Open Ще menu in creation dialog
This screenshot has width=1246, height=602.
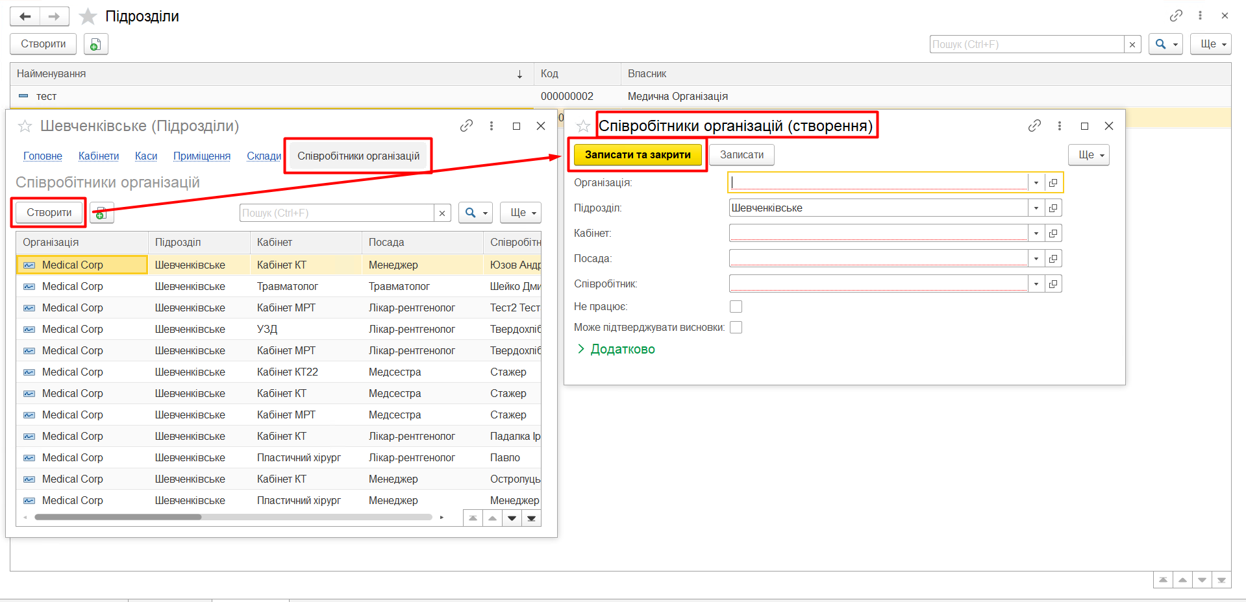click(x=1088, y=155)
